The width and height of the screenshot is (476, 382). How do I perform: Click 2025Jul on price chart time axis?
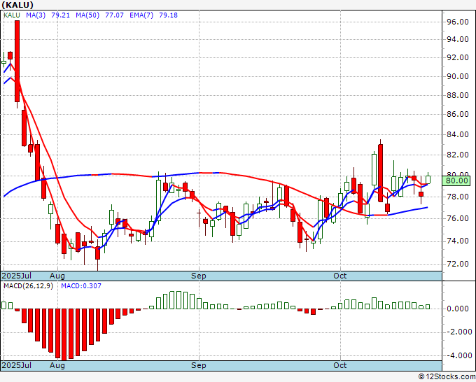pyautogui.click(x=17, y=276)
